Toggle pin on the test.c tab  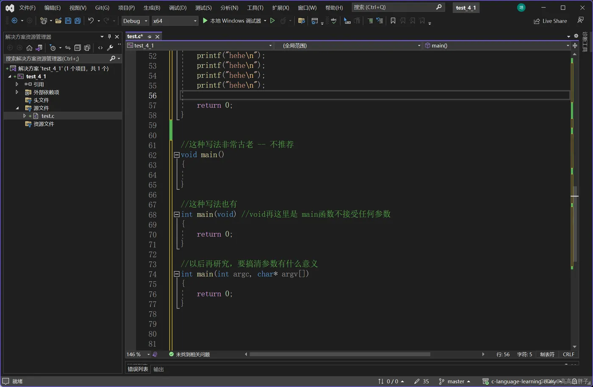149,37
